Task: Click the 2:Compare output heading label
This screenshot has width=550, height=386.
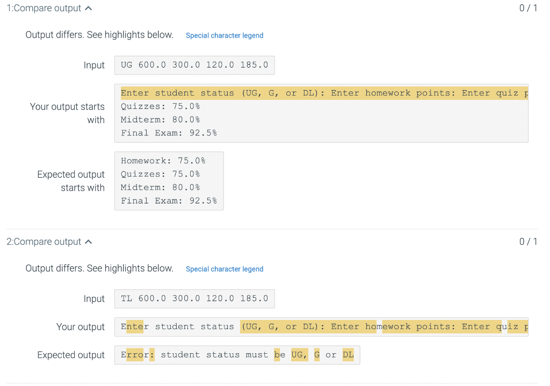Action: tap(46, 241)
